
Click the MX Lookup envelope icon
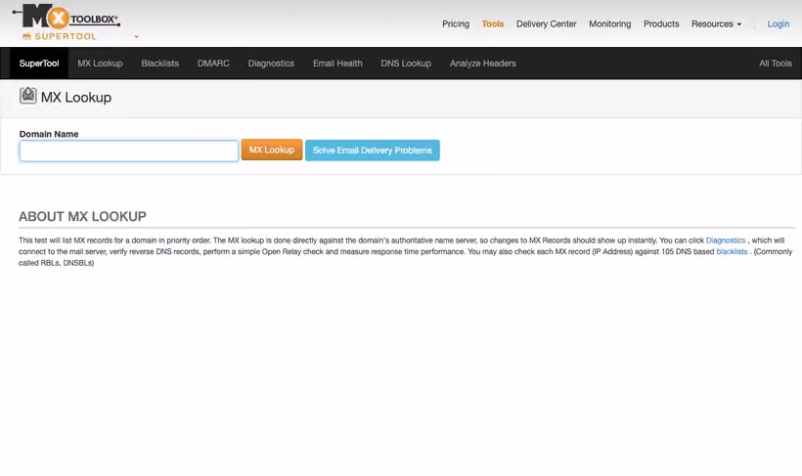click(27, 95)
